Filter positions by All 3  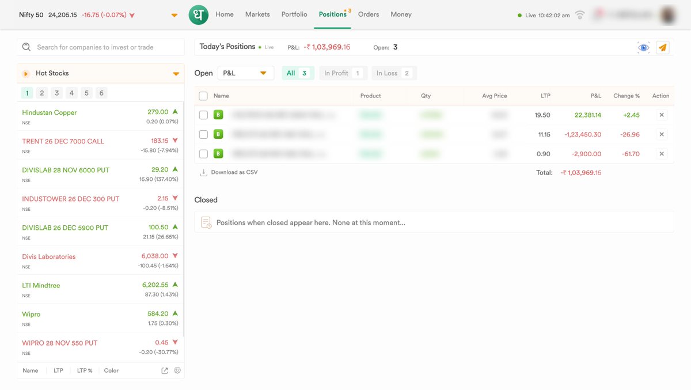pyautogui.click(x=298, y=73)
